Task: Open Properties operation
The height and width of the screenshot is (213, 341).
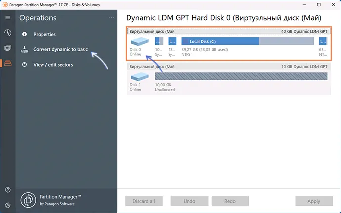Action: (x=44, y=34)
